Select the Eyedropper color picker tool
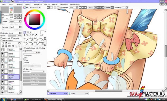The width and height of the screenshot is (167, 101). [36, 35]
